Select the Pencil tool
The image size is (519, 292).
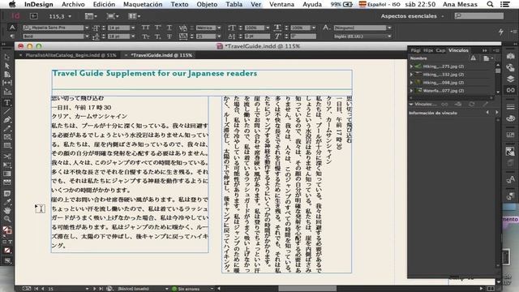(x=7, y=128)
